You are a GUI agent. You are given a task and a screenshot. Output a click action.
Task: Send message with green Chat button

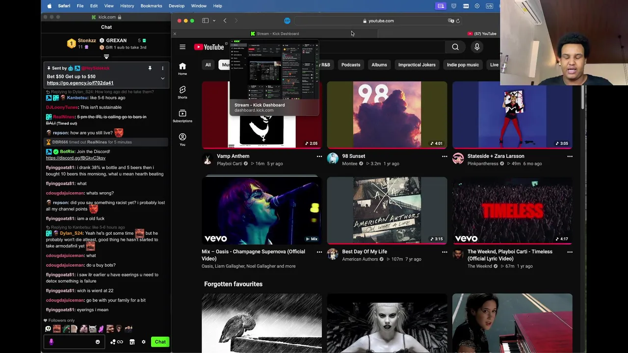click(160, 342)
